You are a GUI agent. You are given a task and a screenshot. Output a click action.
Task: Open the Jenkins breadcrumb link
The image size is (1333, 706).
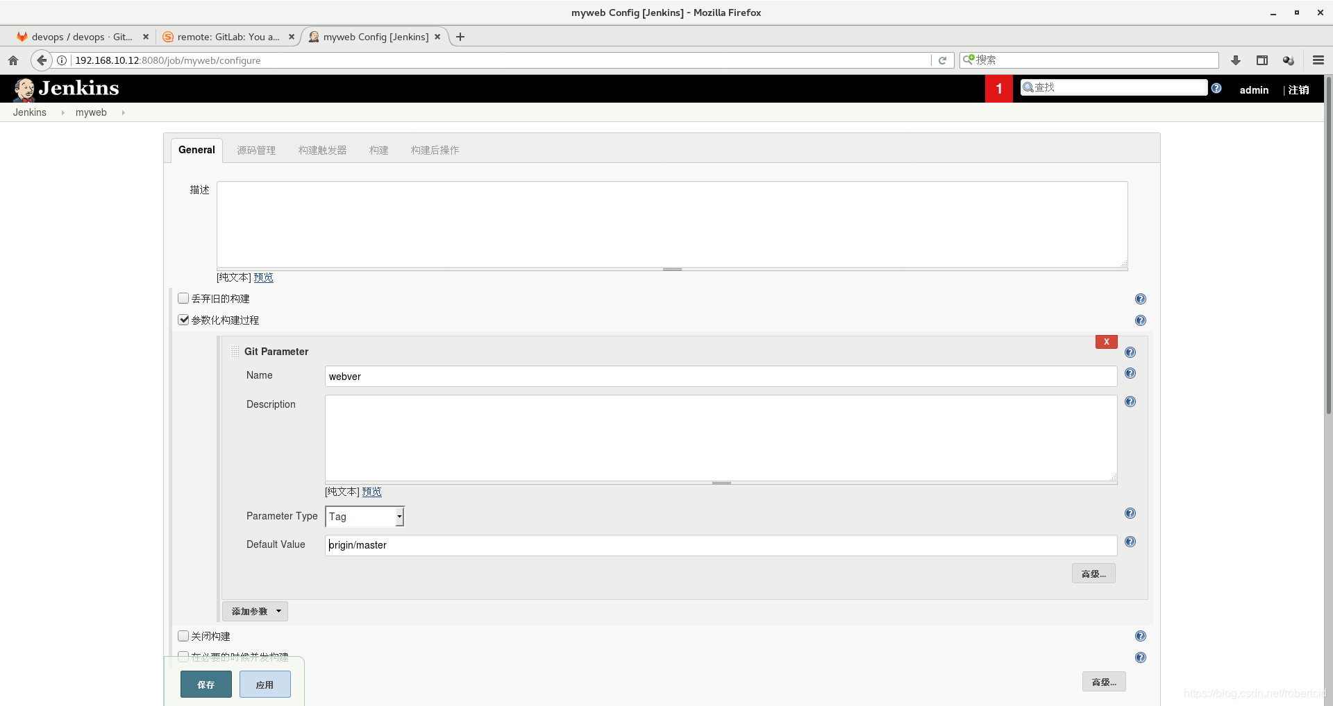point(30,112)
